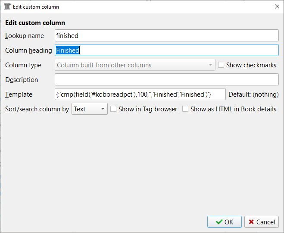Open the Column type combo box
284x233 pixels.
tap(135, 65)
